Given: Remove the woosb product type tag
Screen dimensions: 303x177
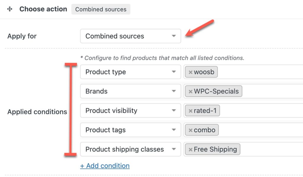Looking at the screenshot, I should tap(191, 72).
